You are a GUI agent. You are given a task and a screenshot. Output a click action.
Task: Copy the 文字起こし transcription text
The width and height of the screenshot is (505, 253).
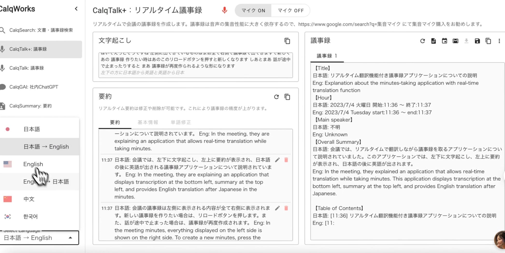click(287, 41)
